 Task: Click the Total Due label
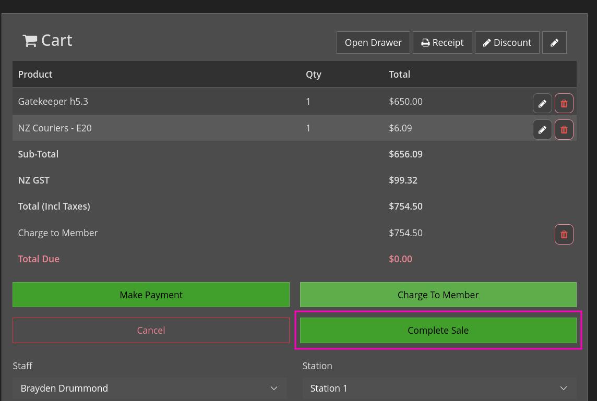[x=39, y=259]
